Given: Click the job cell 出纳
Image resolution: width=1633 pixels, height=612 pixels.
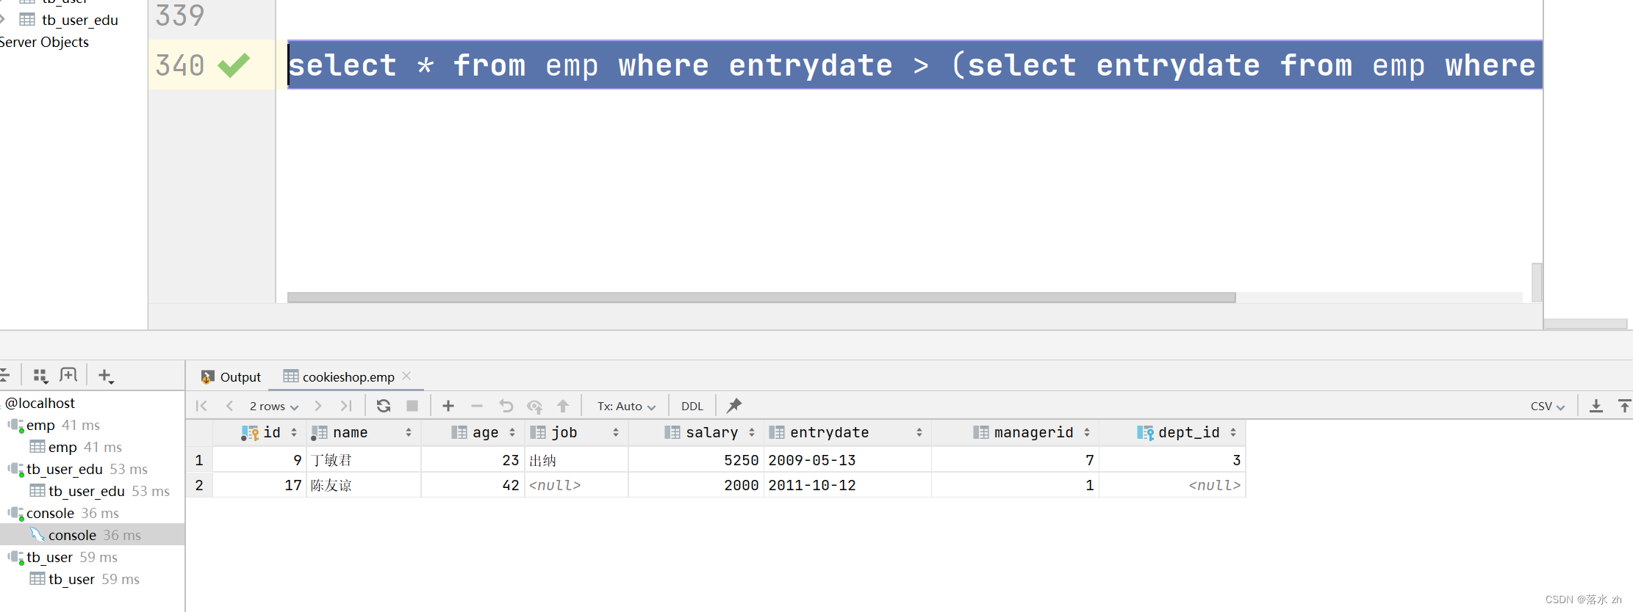Looking at the screenshot, I should pyautogui.click(x=576, y=460).
